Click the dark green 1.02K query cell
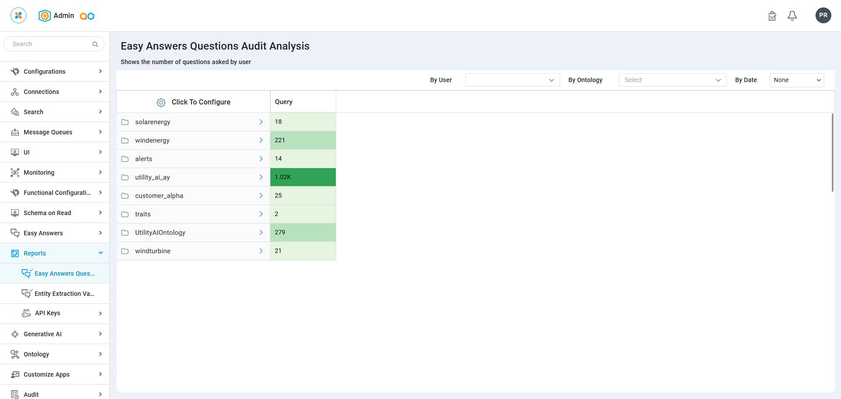Viewport: 841px width, 399px height. coord(303,177)
